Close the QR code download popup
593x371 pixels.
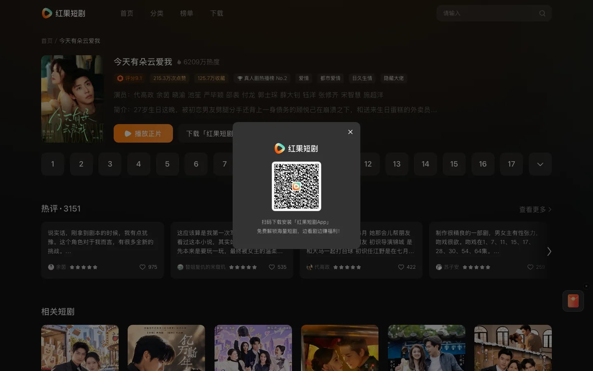[350, 132]
